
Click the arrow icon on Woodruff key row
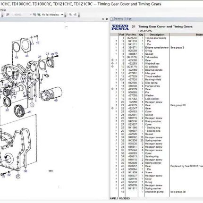(112, 63)
